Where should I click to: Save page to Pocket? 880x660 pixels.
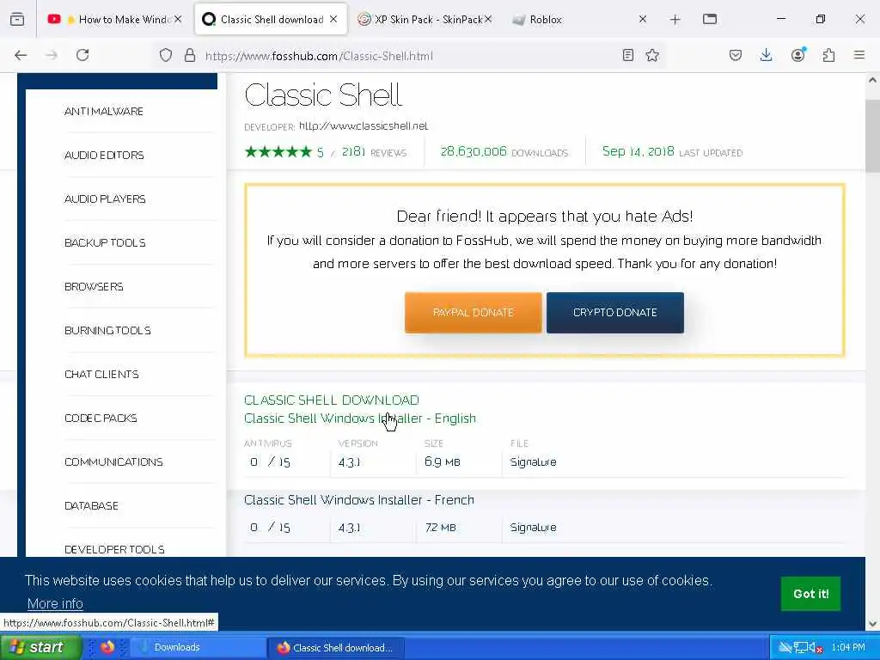pyautogui.click(x=736, y=55)
